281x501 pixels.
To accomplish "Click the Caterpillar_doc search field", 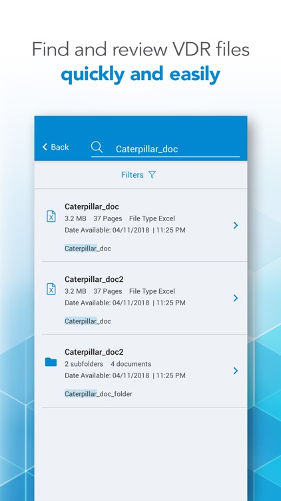I will point(165,149).
